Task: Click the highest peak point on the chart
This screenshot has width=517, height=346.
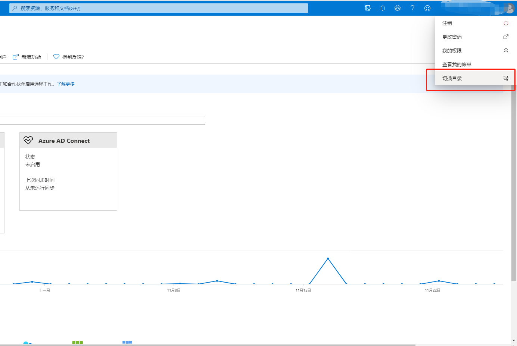Action: [328, 258]
